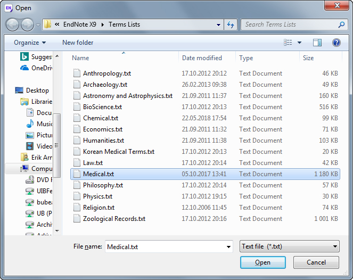Image resolution: width=353 pixels, height=280 pixels.
Task: Select the Archaeology.txt file icon
Action: pyautogui.click(x=77, y=85)
